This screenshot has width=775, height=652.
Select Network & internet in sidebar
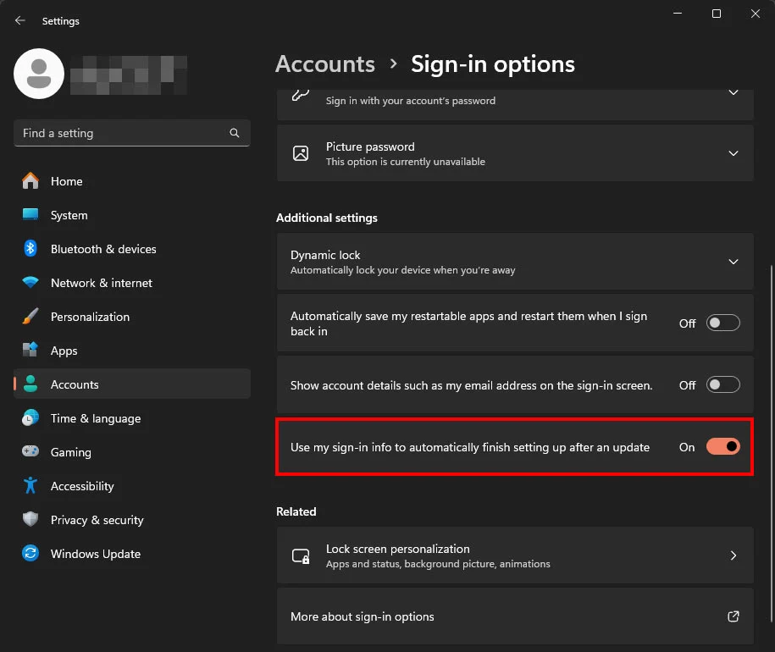click(132, 283)
